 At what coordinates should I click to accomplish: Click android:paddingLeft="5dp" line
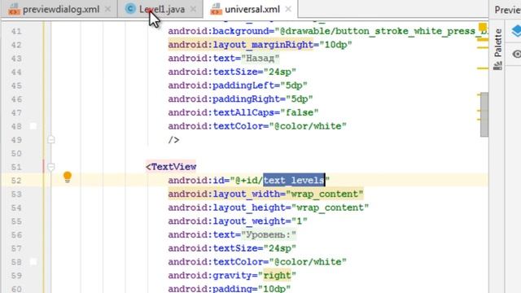238,85
